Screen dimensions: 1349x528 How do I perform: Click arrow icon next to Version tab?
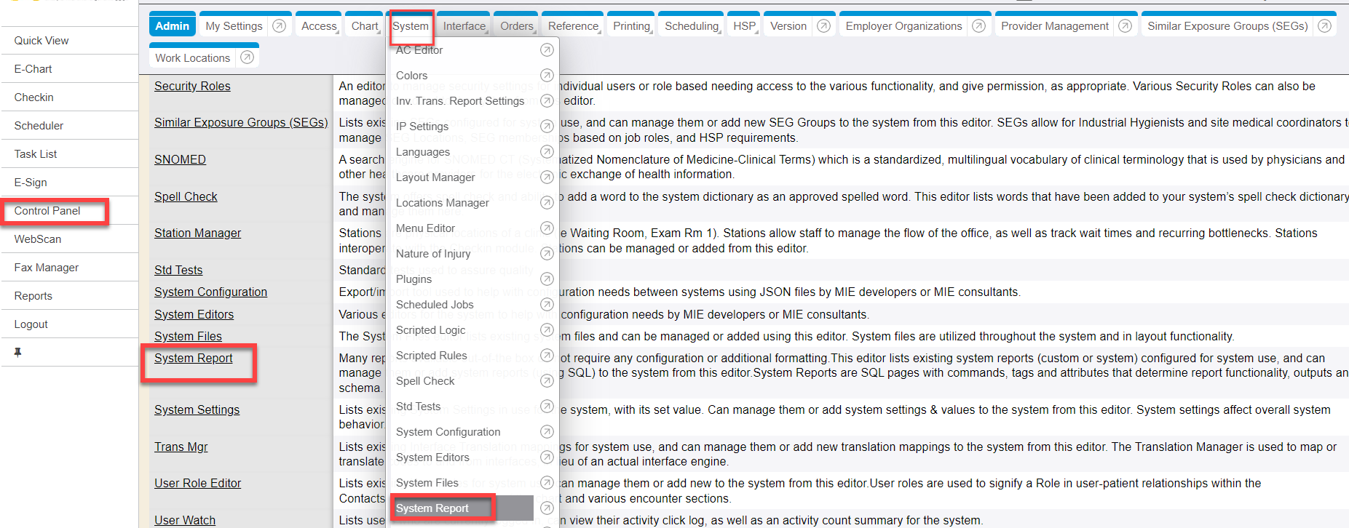coord(823,26)
